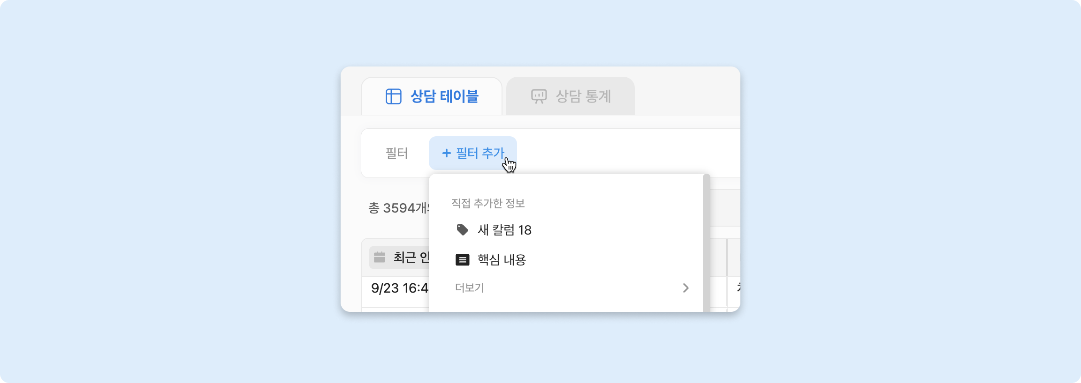Screen dimensions: 1081x383
Task: Select the 9/23 date cell in the table
Action: [x=399, y=288]
